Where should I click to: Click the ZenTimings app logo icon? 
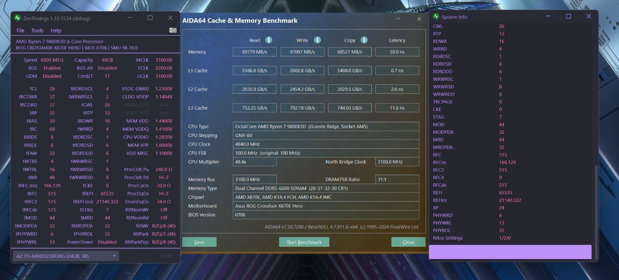17,18
